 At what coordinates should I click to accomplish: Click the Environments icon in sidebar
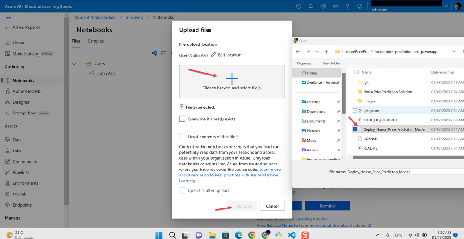coord(8,183)
